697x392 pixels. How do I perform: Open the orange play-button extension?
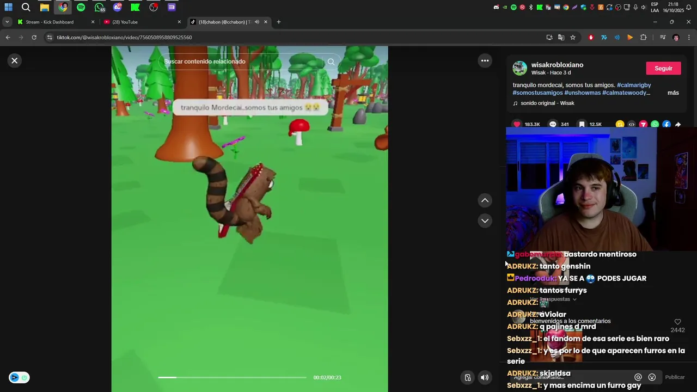coord(630,38)
